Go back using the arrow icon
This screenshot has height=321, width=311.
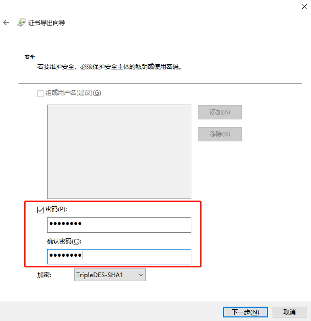coord(6,22)
